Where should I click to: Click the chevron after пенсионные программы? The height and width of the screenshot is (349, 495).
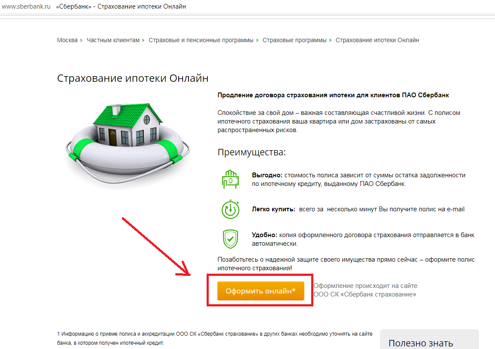click(x=257, y=40)
